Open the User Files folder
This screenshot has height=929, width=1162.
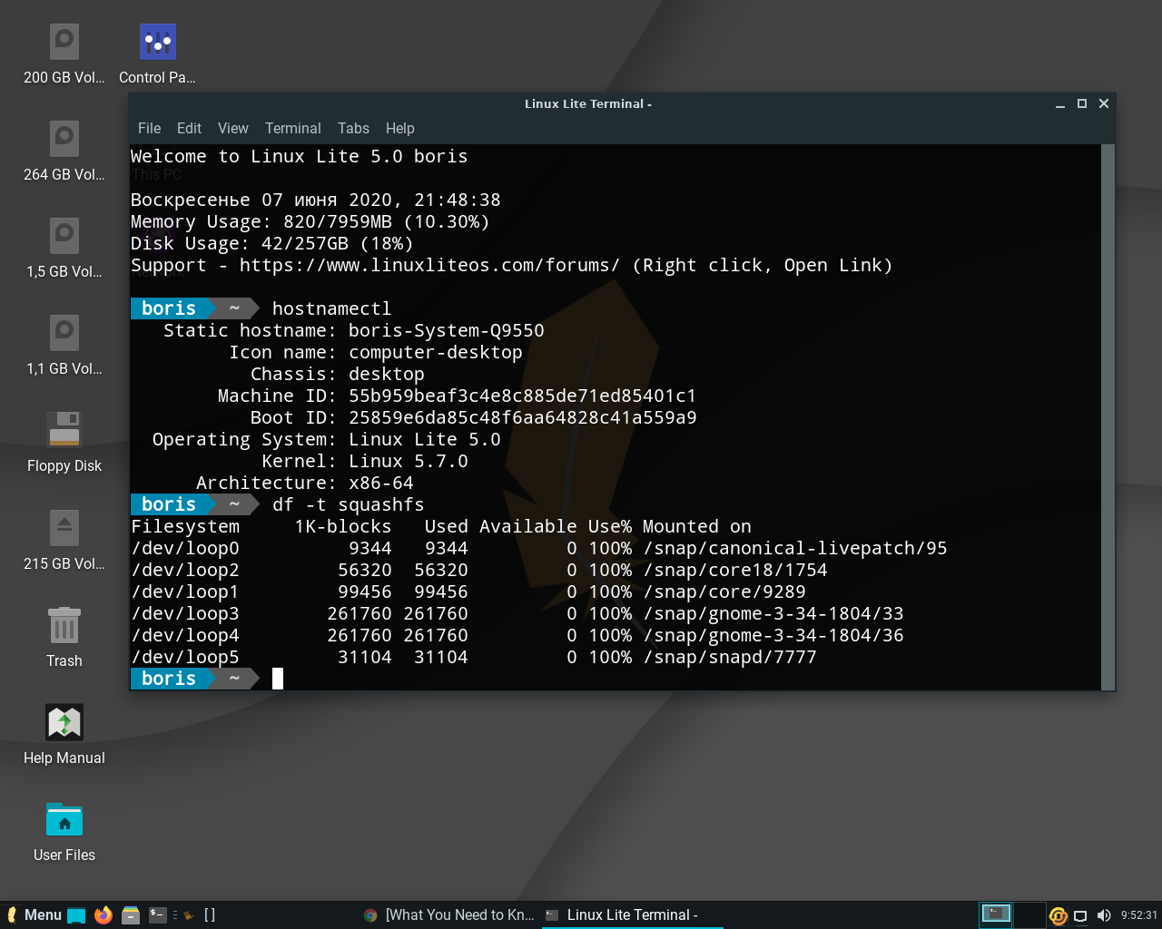(x=64, y=820)
